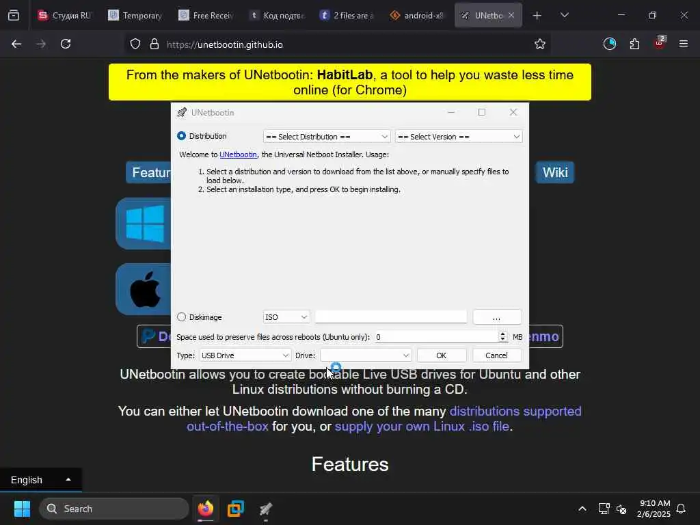Increase persistent space with the spinner arrows
Screen dimensions: 700x525
coord(502,334)
